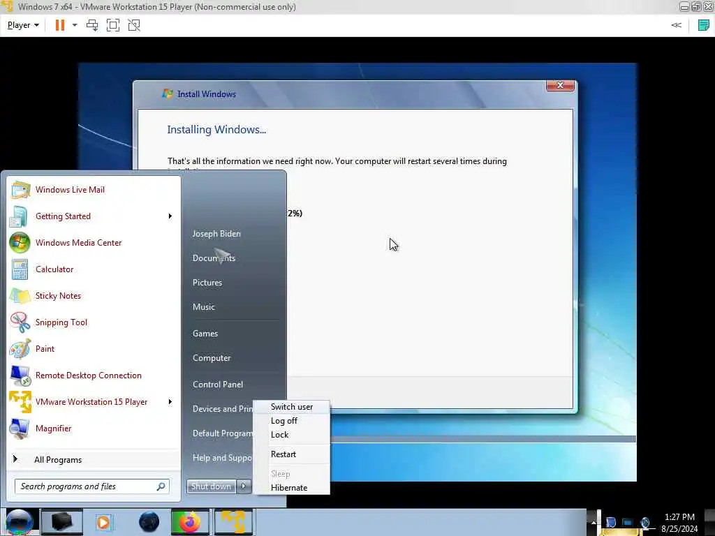Close the Install Windows dialog

tap(560, 86)
